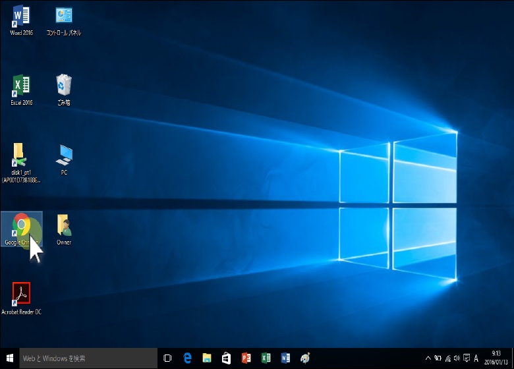Open File Explorer from the taskbar
The width and height of the screenshot is (514, 369).
point(207,358)
